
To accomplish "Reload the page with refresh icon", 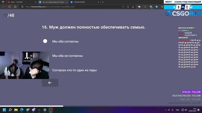I will [9, 7].
